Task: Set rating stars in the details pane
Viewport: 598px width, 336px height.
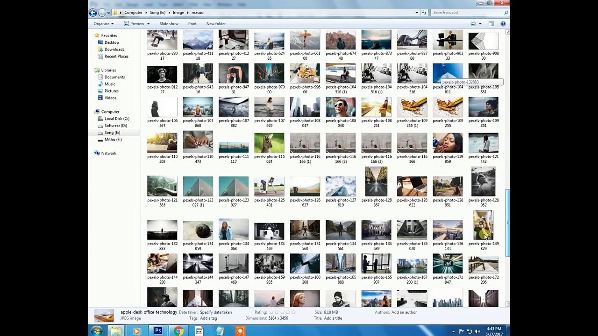Action: (283, 312)
